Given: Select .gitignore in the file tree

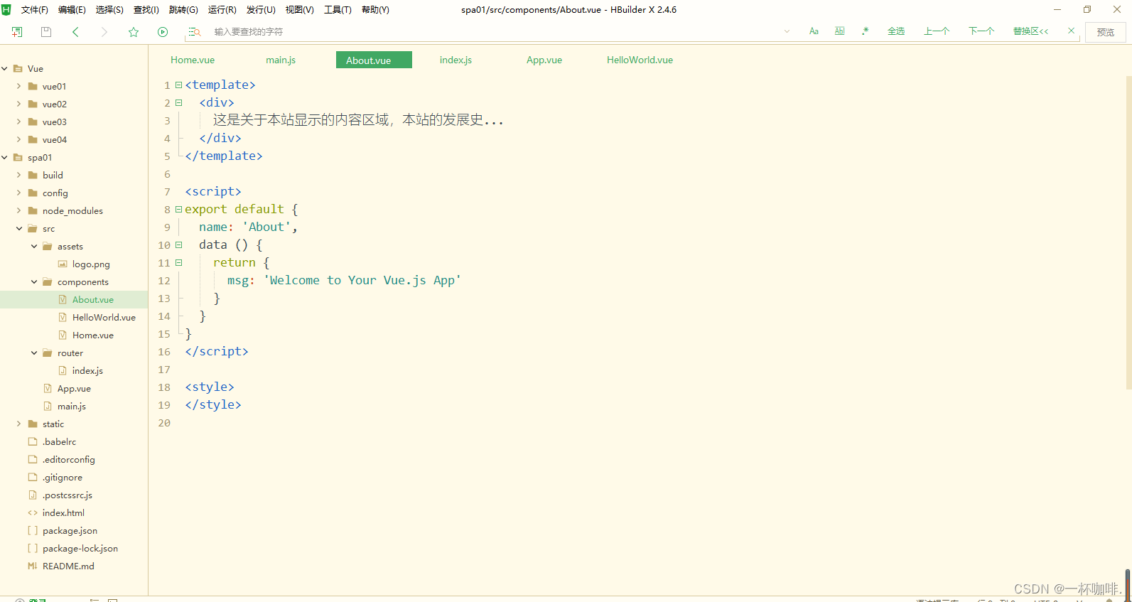Looking at the screenshot, I should click(63, 477).
